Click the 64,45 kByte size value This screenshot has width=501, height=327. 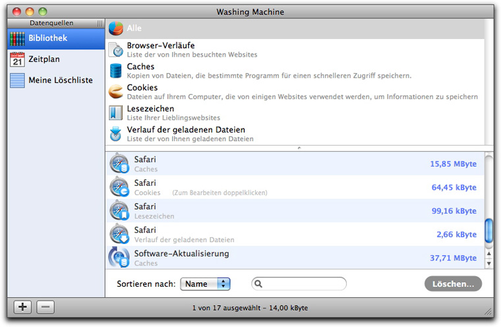click(x=454, y=187)
